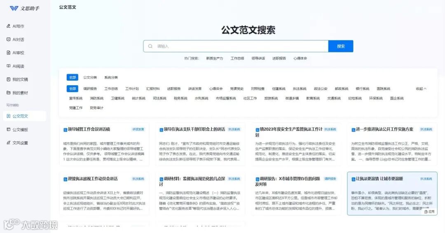
Task: Open AI写作 in the sidebar
Action: [x=16, y=26]
